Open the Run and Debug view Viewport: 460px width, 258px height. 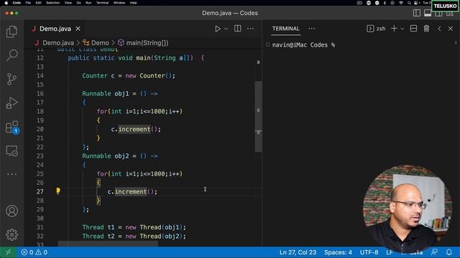tap(11, 103)
